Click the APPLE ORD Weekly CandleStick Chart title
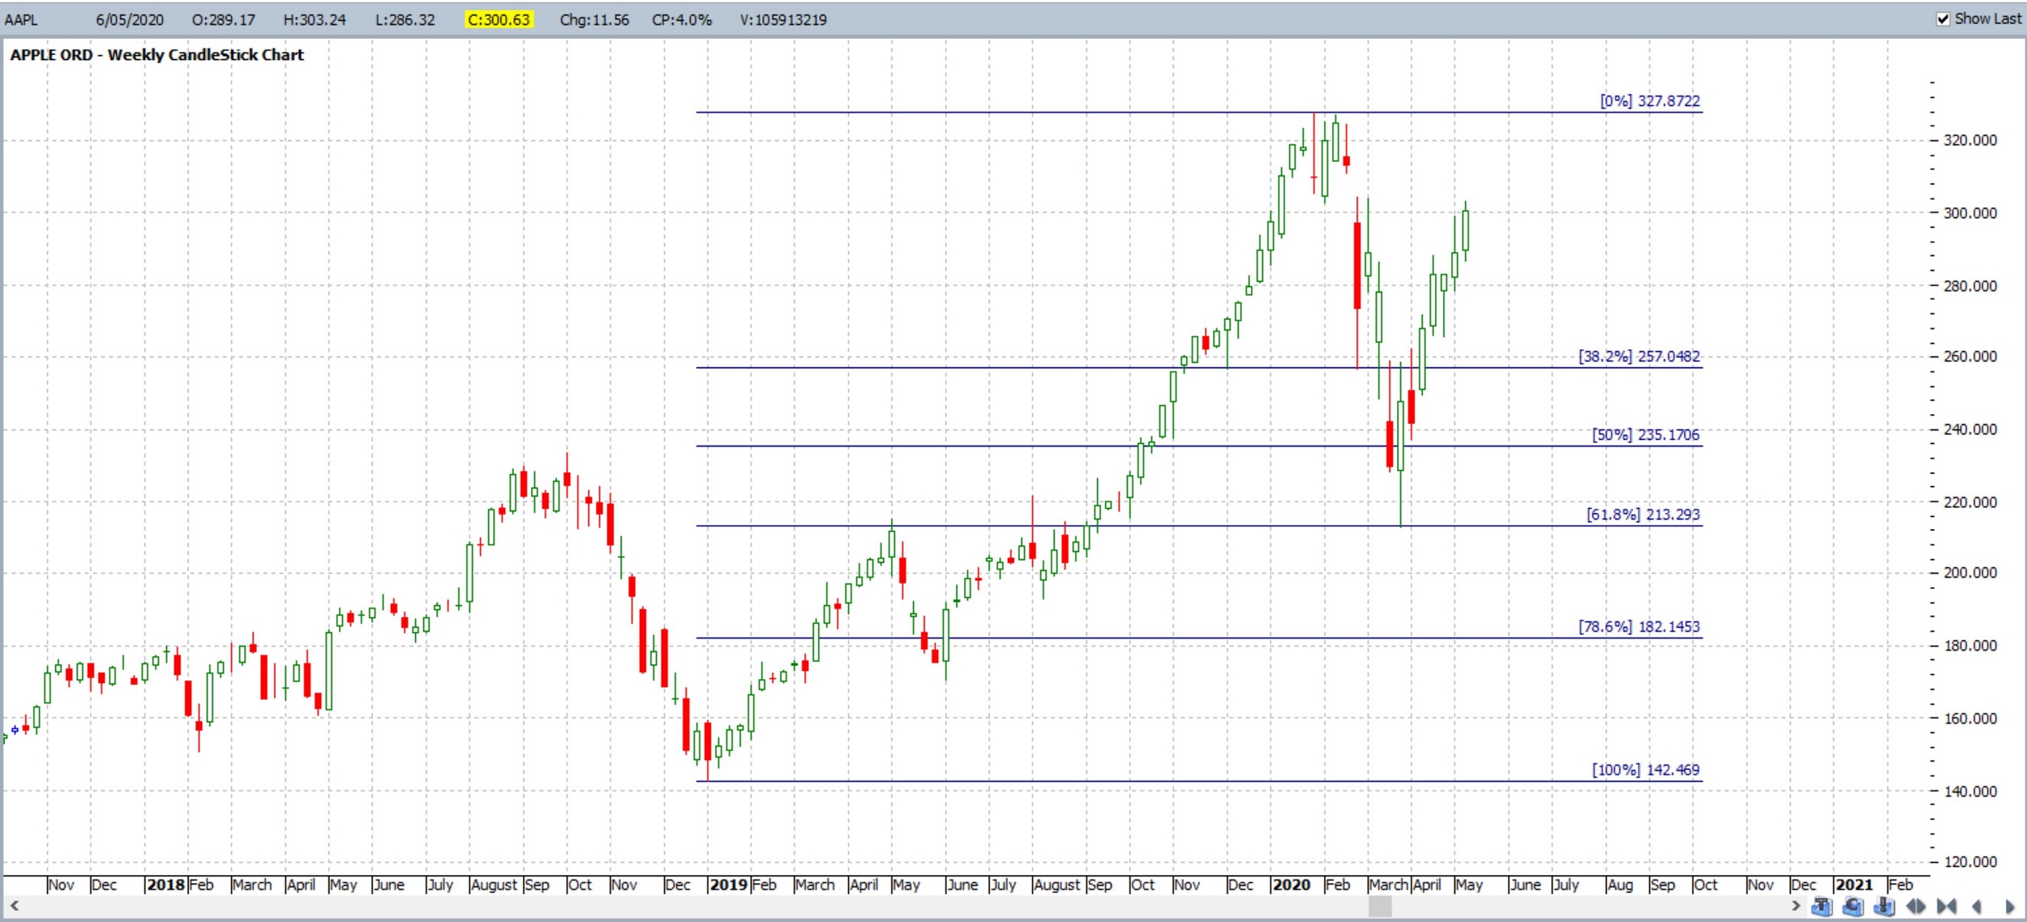The image size is (2027, 922). [x=157, y=55]
